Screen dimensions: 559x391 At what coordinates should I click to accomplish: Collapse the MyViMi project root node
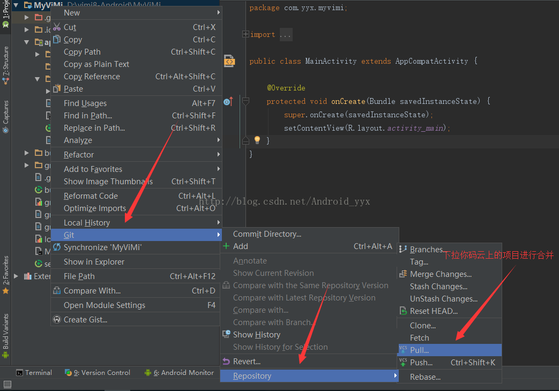(x=16, y=5)
